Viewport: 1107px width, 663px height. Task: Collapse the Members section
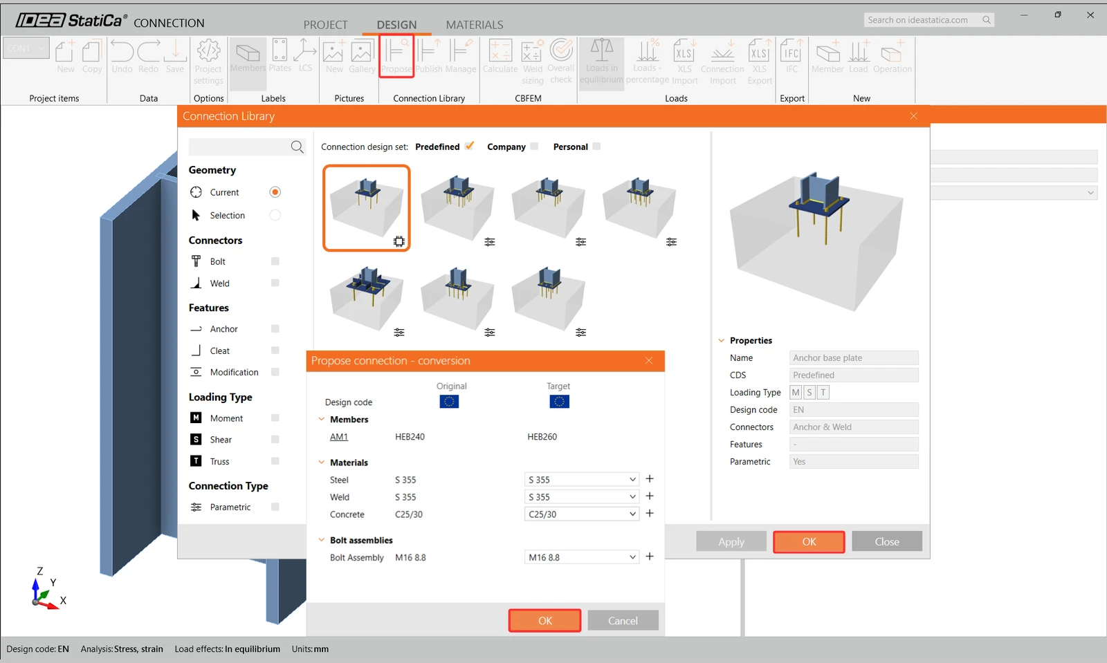[321, 419]
